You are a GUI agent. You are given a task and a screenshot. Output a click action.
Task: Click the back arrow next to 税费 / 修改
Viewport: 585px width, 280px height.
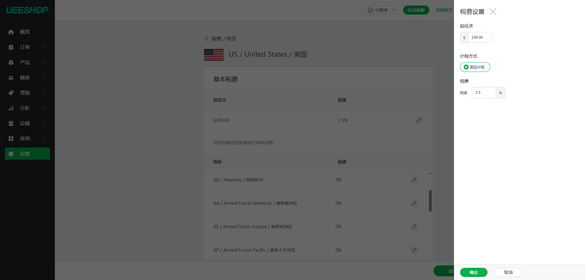point(207,39)
